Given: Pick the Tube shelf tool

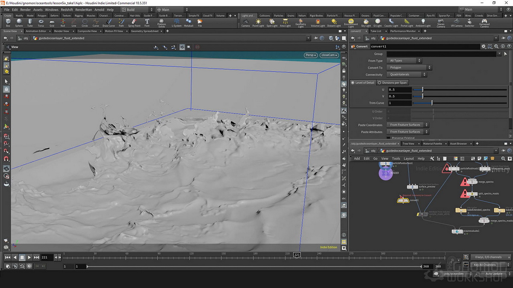Looking at the screenshot, I should click(30, 23).
